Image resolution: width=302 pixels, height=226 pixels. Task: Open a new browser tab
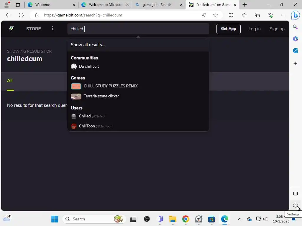pyautogui.click(x=244, y=5)
